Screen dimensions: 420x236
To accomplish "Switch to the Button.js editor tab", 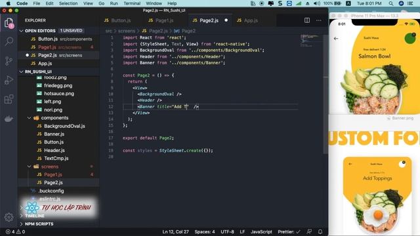I will click(x=121, y=20).
